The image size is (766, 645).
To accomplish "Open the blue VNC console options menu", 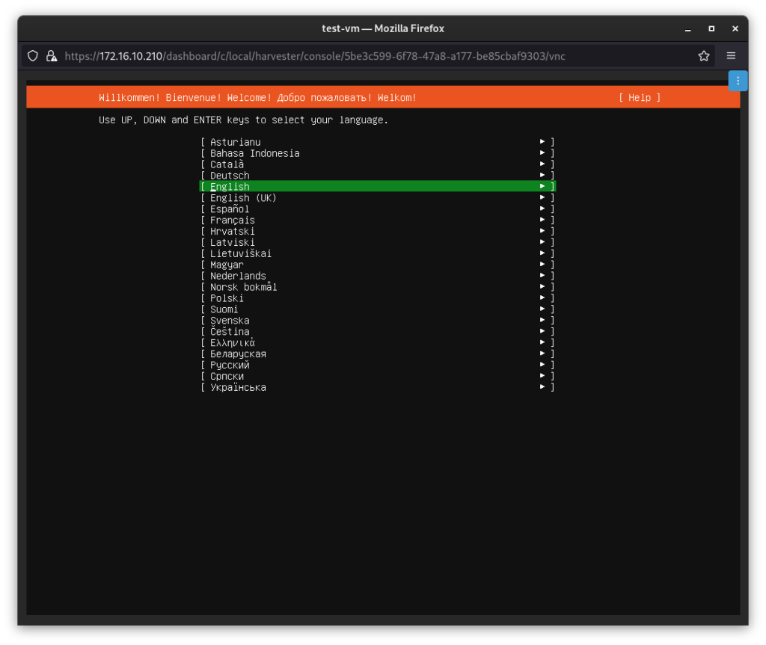I will (x=738, y=81).
